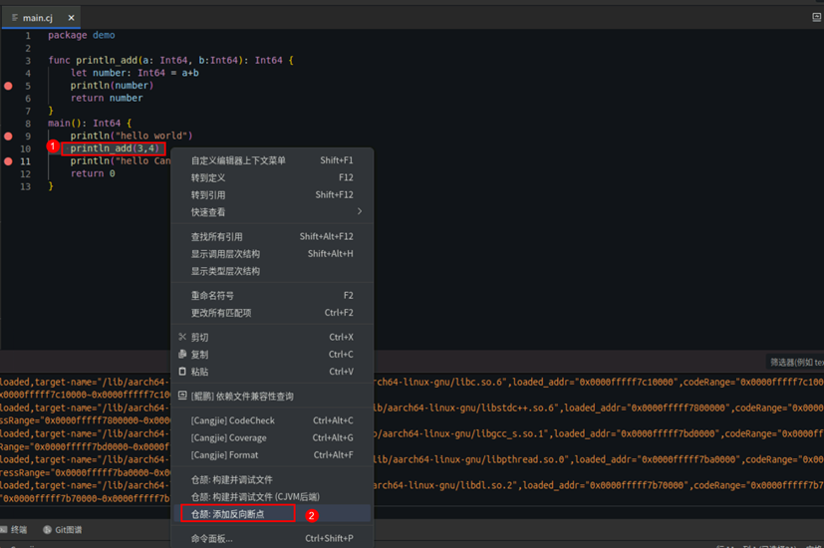The height and width of the screenshot is (548, 824).
Task: Click the clipboard icon next to 粘贴
Action: click(x=182, y=372)
